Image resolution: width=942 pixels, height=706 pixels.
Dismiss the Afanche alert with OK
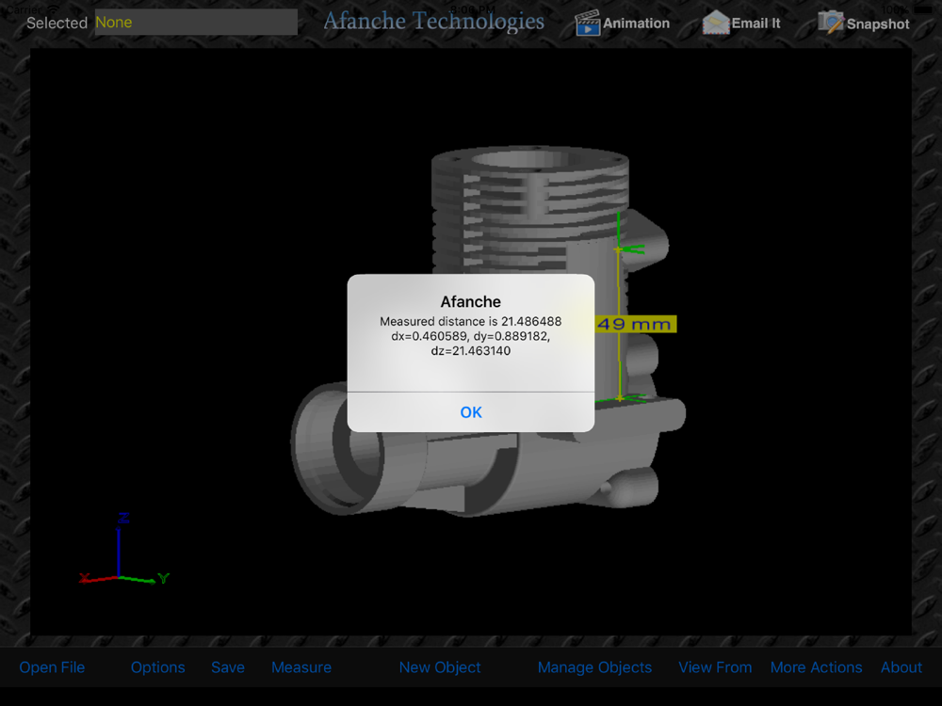pos(471,412)
